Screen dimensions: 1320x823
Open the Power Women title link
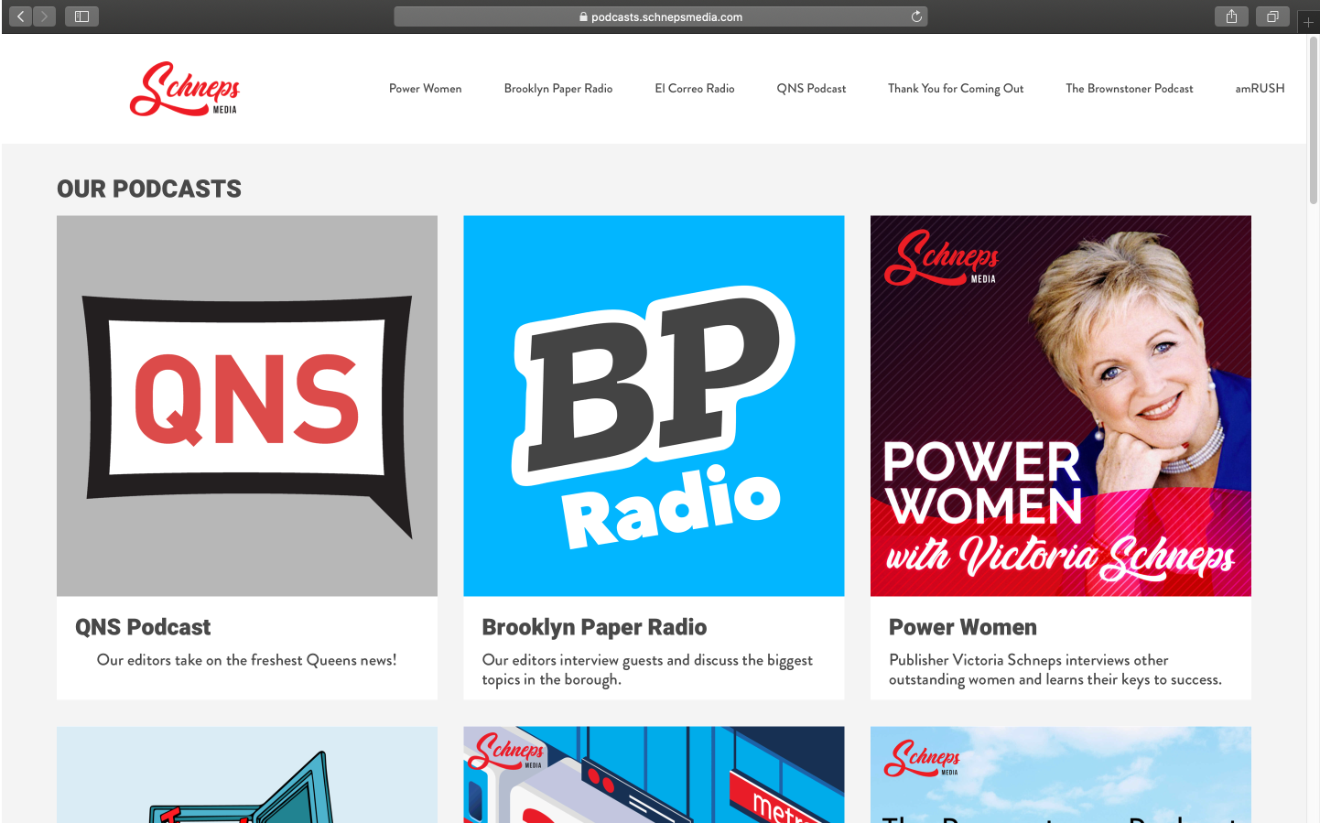coord(963,627)
